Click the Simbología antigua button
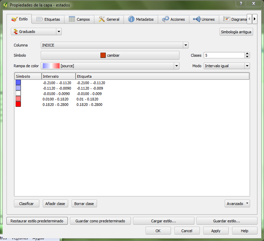Viewport: 264px width, 241px height. pos(236,32)
